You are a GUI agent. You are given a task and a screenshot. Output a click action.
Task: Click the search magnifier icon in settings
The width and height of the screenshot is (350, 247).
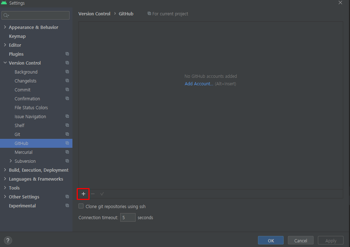pos(6,15)
